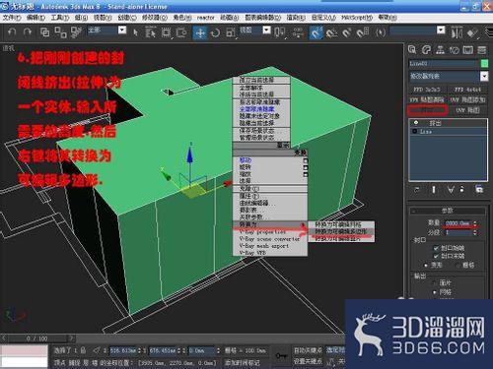Viewport: 493px width, 369px height.
Task: Click the selection lock icon in the status bar
Action: [83, 350]
